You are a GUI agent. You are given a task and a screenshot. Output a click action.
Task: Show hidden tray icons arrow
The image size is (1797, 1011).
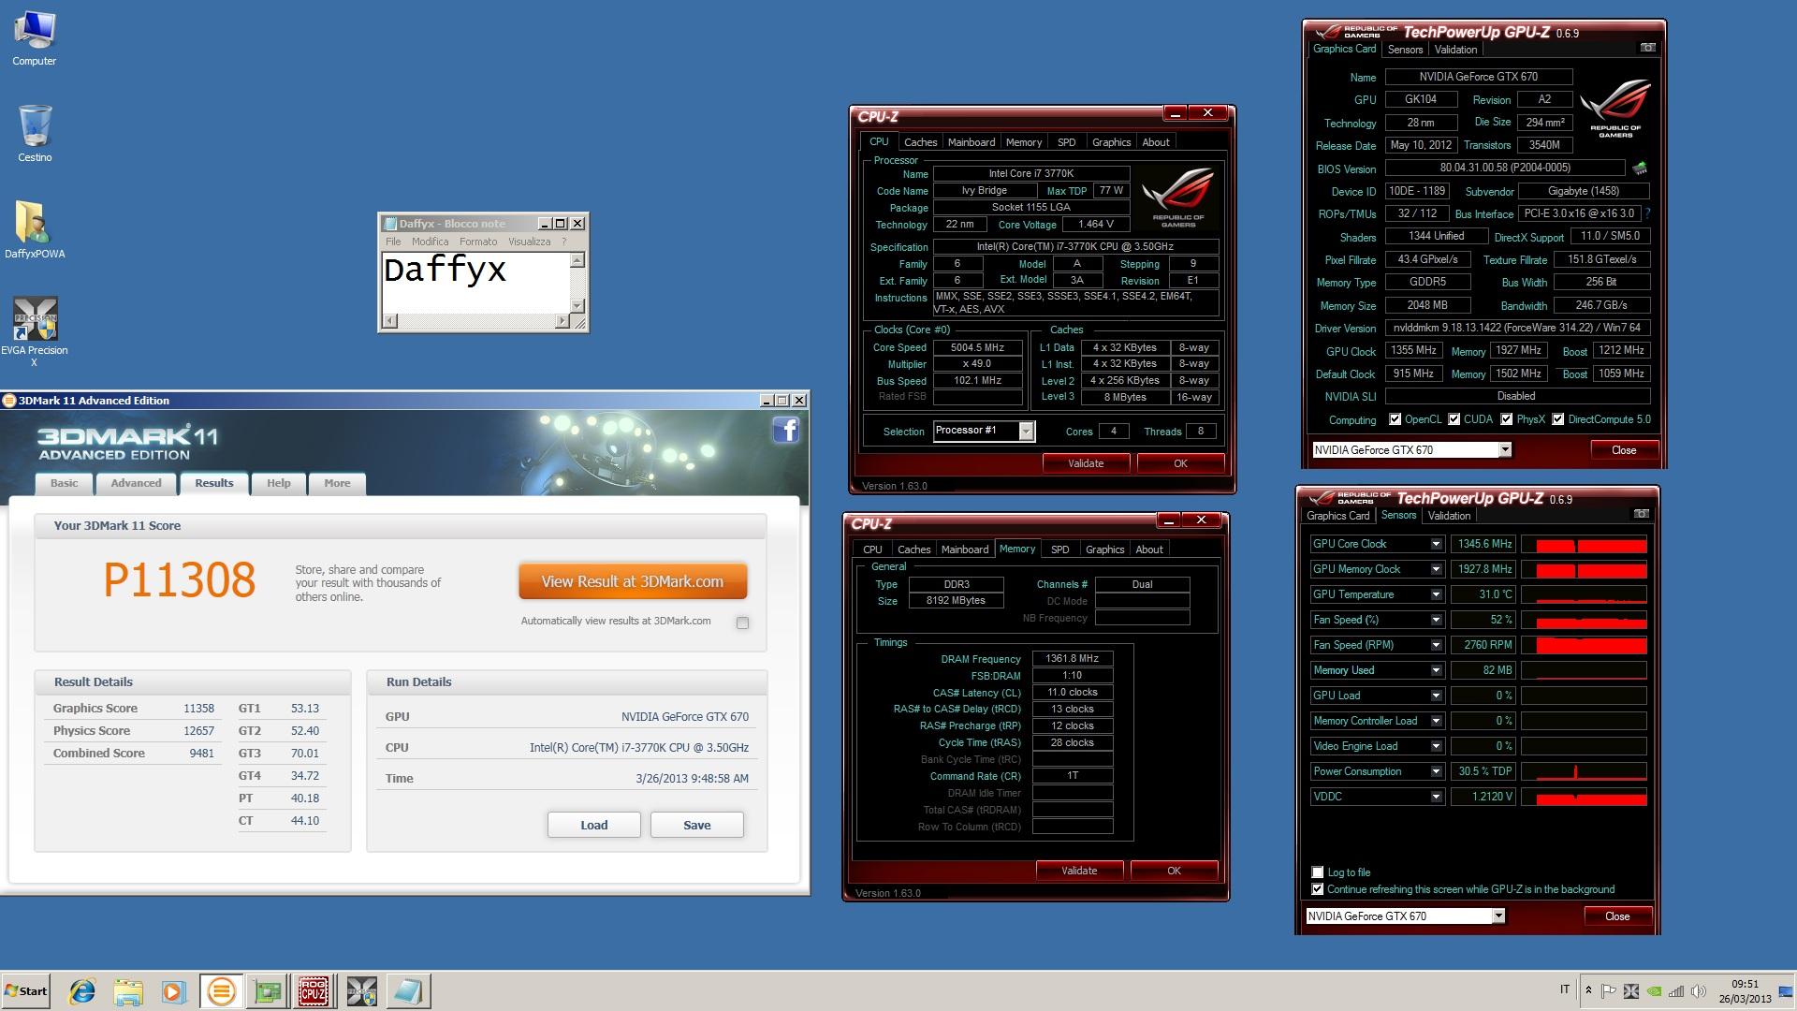(x=1588, y=989)
